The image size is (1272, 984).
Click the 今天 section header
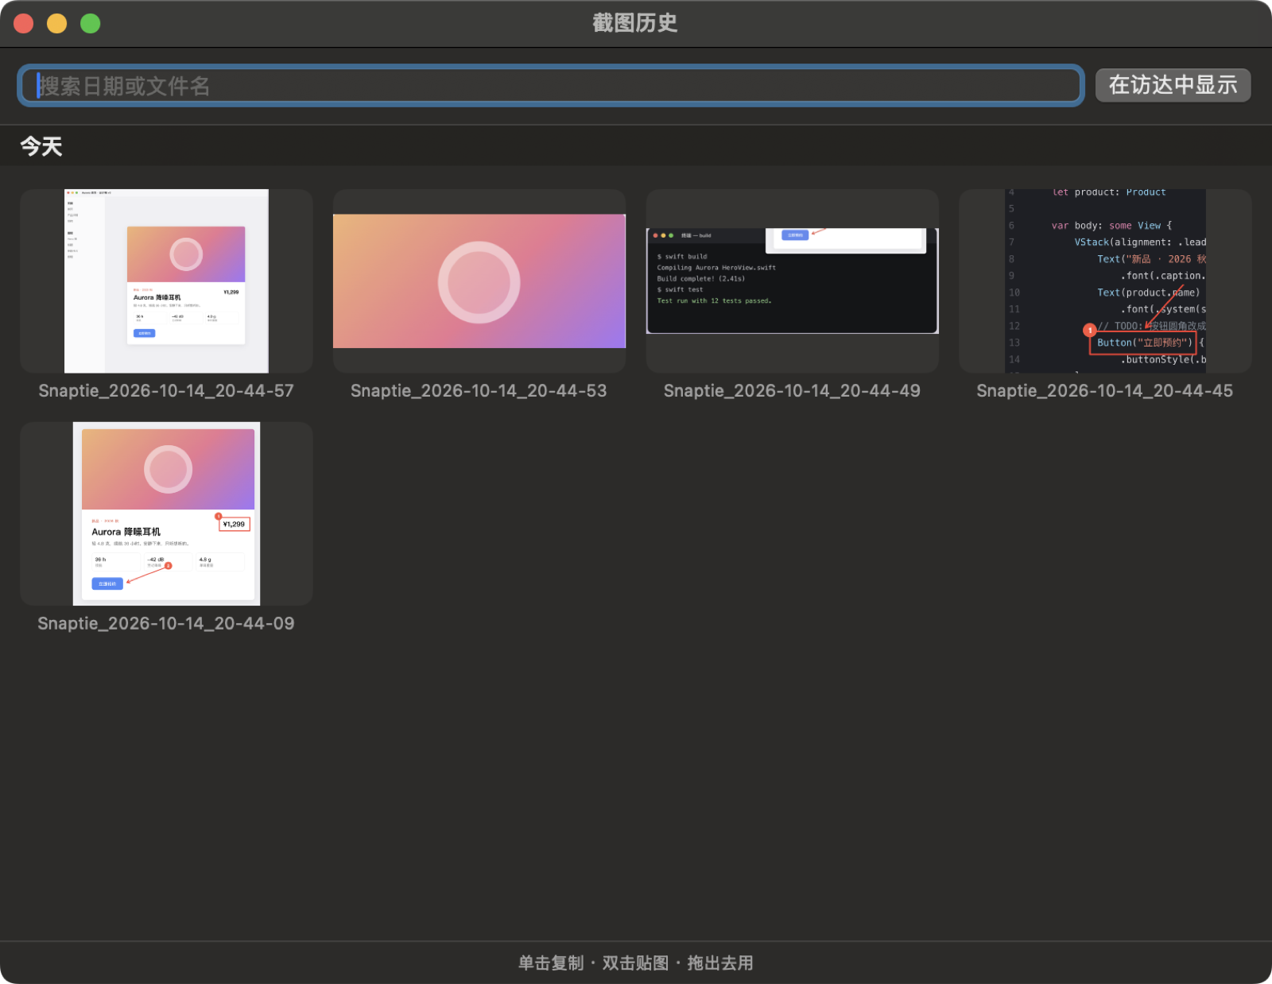[x=41, y=146]
